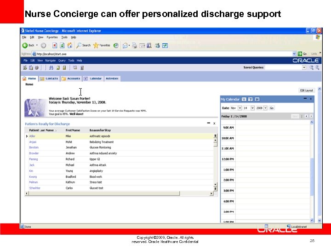Open the Back button history dropdown arrow

point(37,45)
